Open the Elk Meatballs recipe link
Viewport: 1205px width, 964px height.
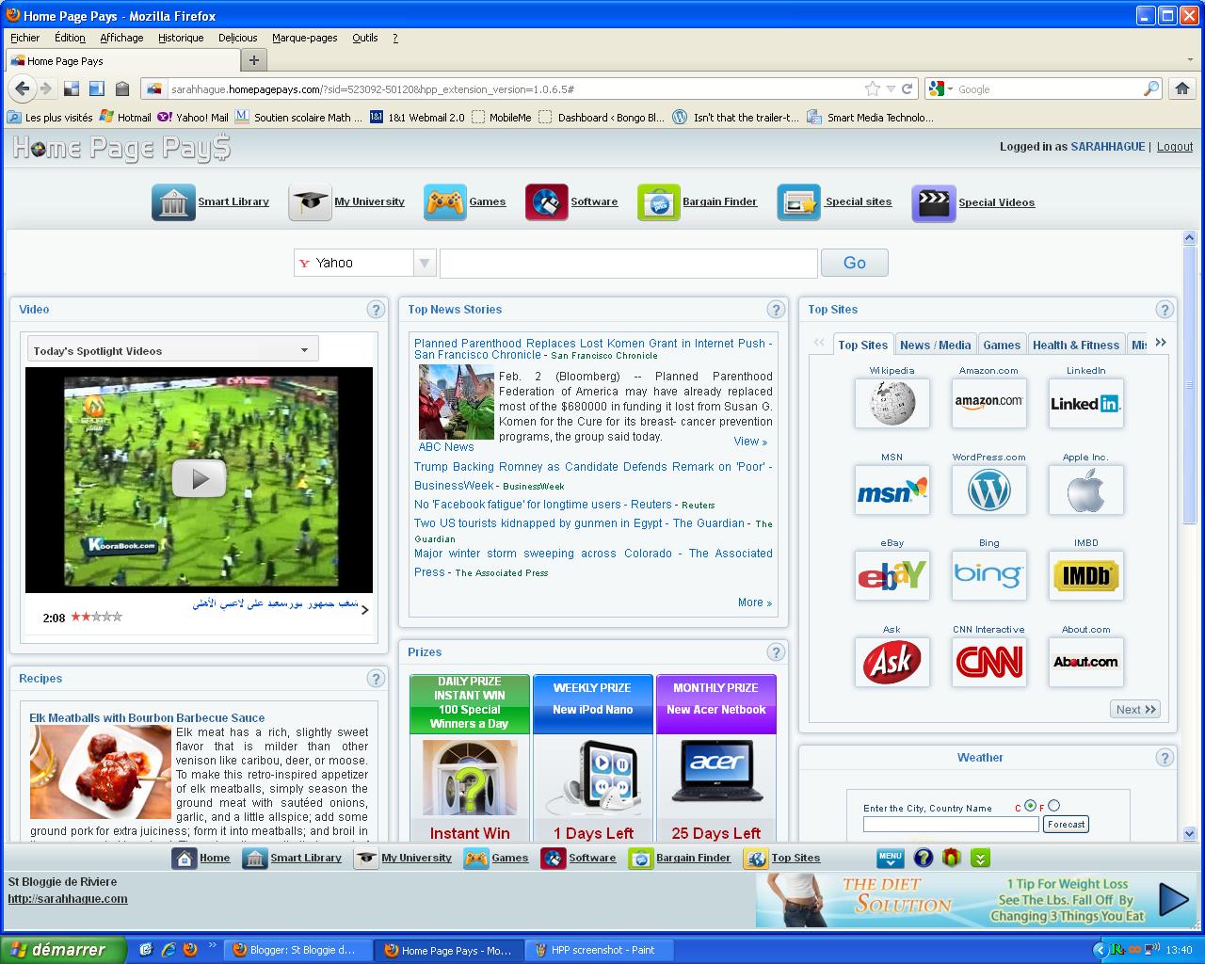(147, 717)
